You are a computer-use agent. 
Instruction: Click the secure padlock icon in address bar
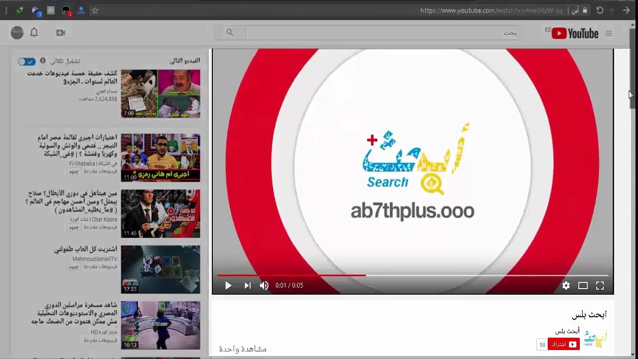point(585,10)
